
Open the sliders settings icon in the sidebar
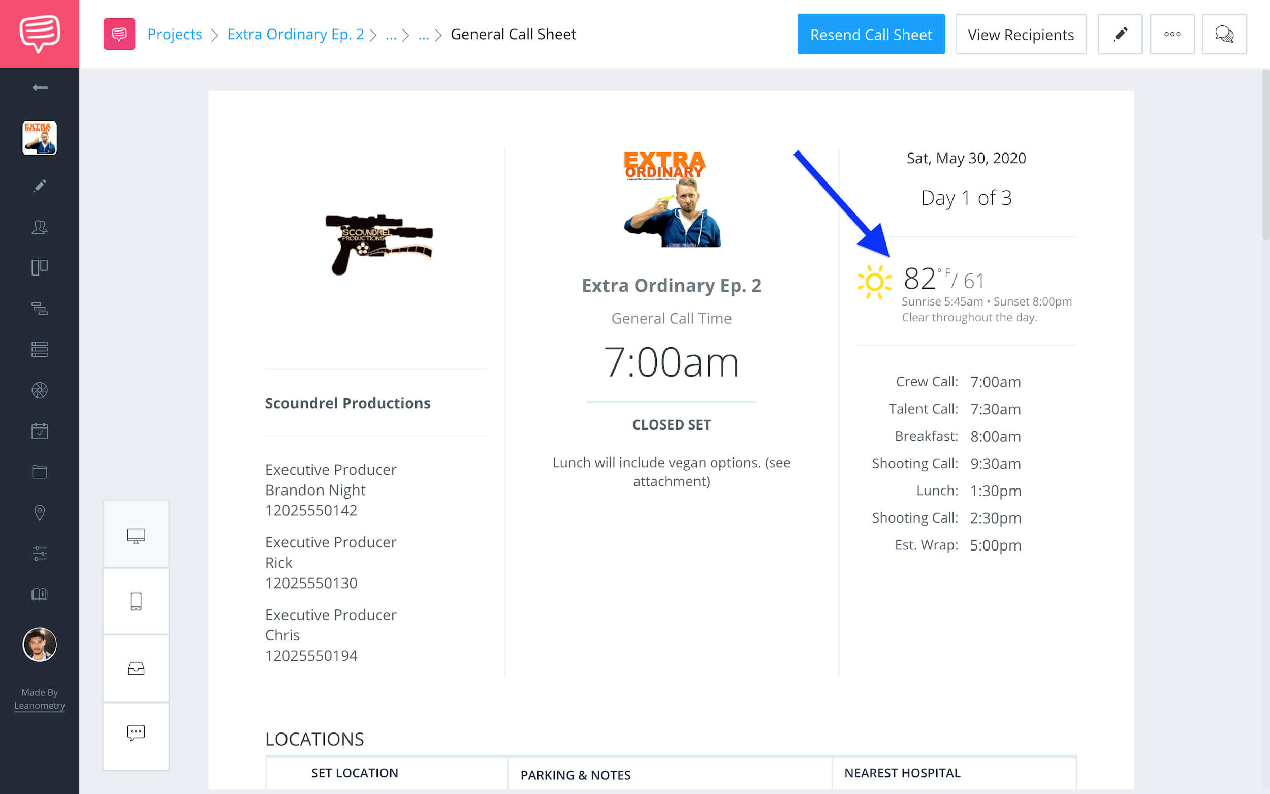(x=40, y=554)
